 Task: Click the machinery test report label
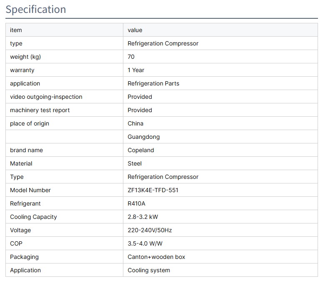click(40, 110)
